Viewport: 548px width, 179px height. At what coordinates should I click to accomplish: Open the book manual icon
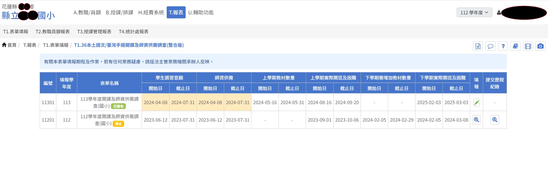tap(515, 46)
